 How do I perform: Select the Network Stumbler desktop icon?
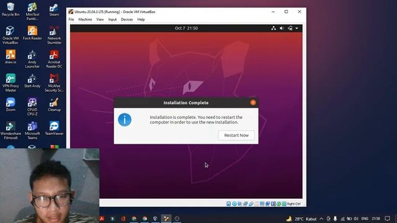point(54,35)
